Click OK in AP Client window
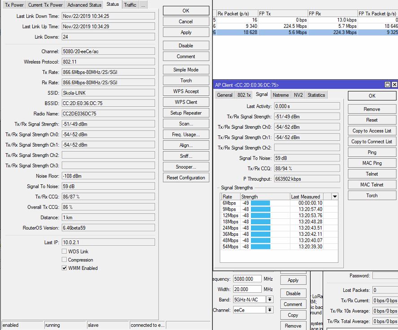Viewport: 398px width, 330px height. pos(372,96)
